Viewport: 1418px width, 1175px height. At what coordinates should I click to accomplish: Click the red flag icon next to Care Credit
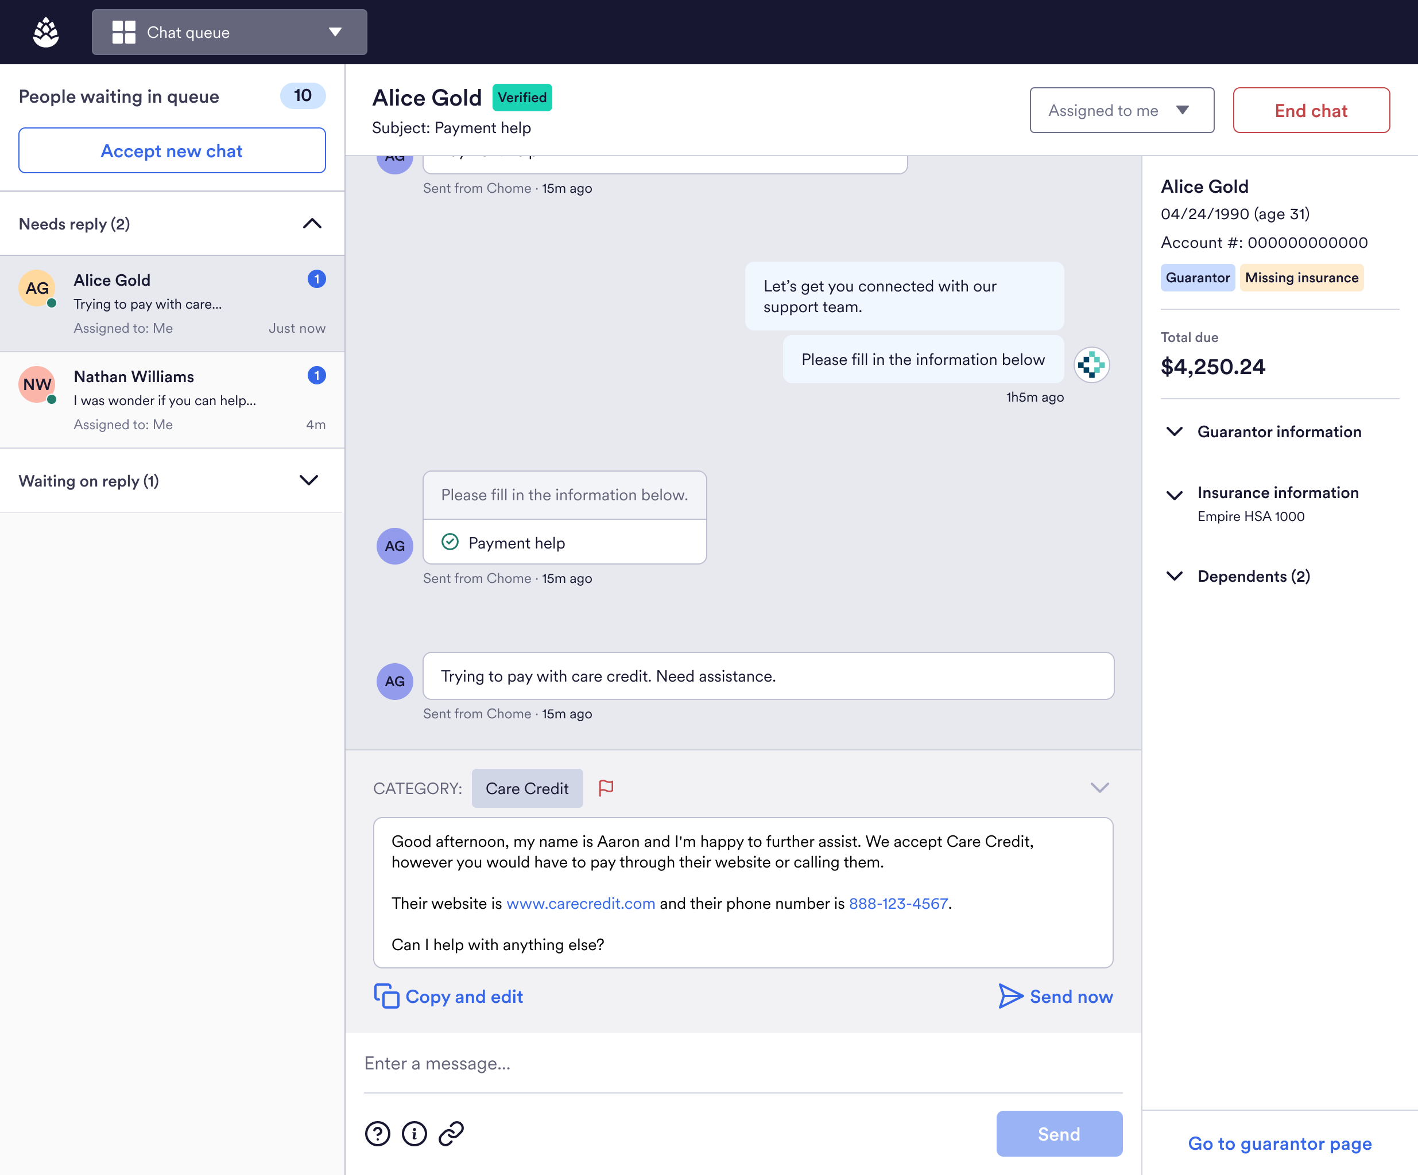coord(606,788)
